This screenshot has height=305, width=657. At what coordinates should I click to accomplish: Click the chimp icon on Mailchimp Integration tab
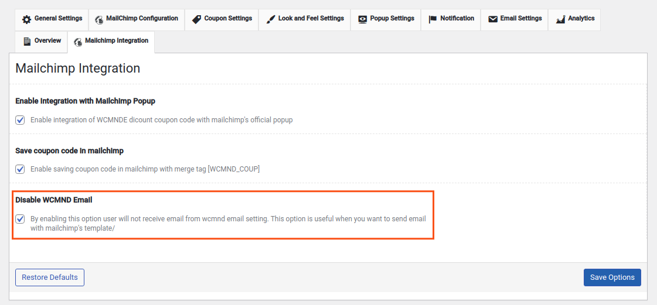click(x=77, y=42)
